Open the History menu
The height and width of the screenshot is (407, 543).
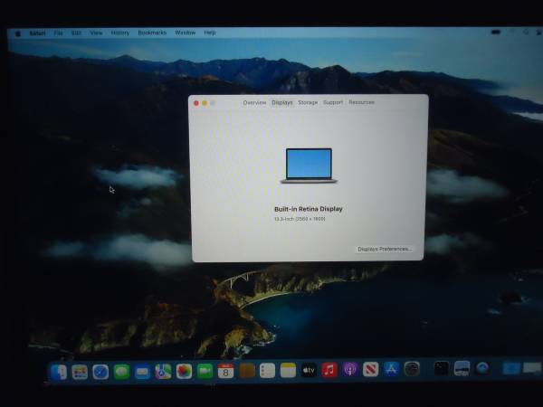pos(120,33)
